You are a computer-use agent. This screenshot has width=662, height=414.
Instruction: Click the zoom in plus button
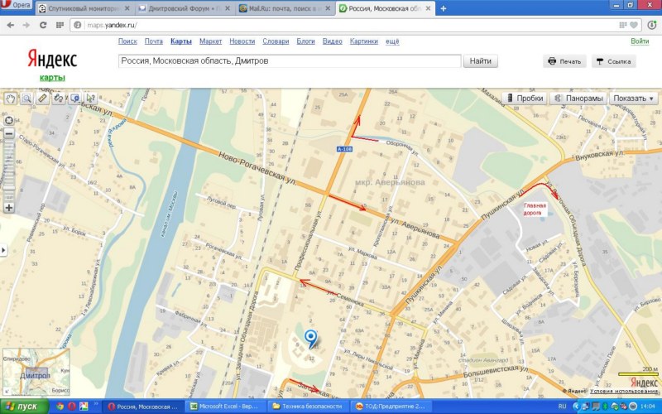[x=9, y=207]
